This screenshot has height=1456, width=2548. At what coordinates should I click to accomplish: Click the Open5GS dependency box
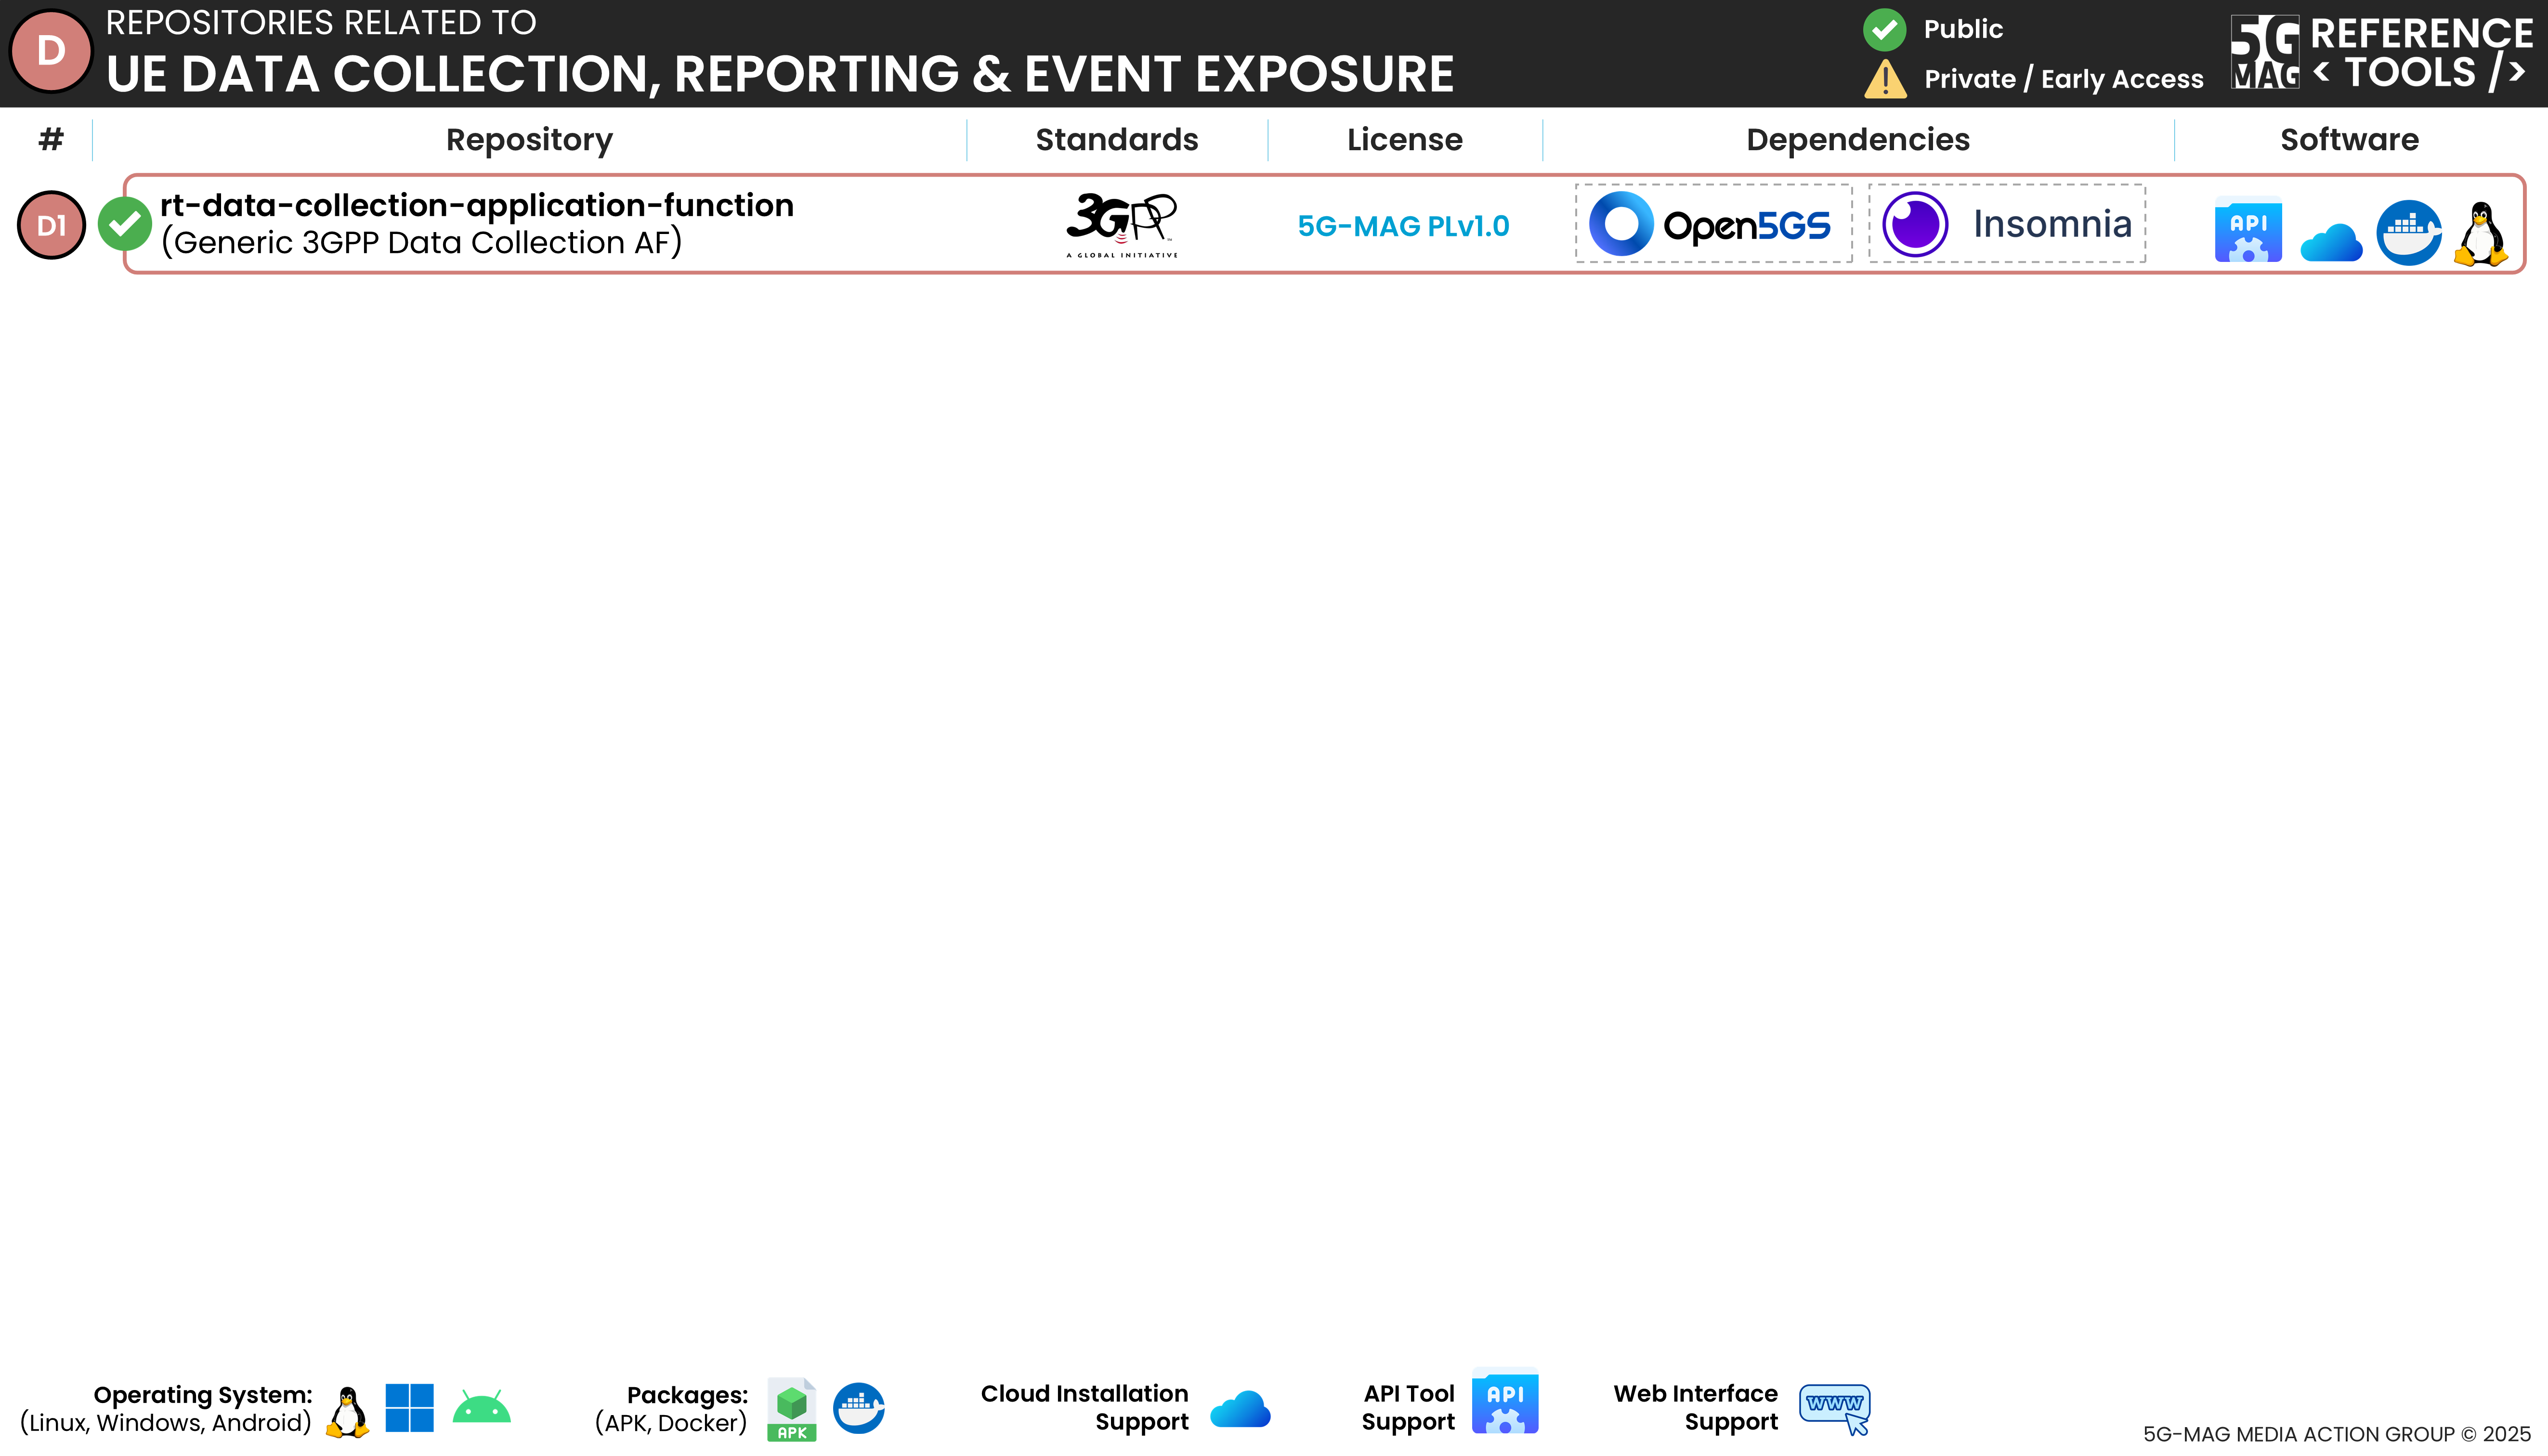pos(1713,224)
